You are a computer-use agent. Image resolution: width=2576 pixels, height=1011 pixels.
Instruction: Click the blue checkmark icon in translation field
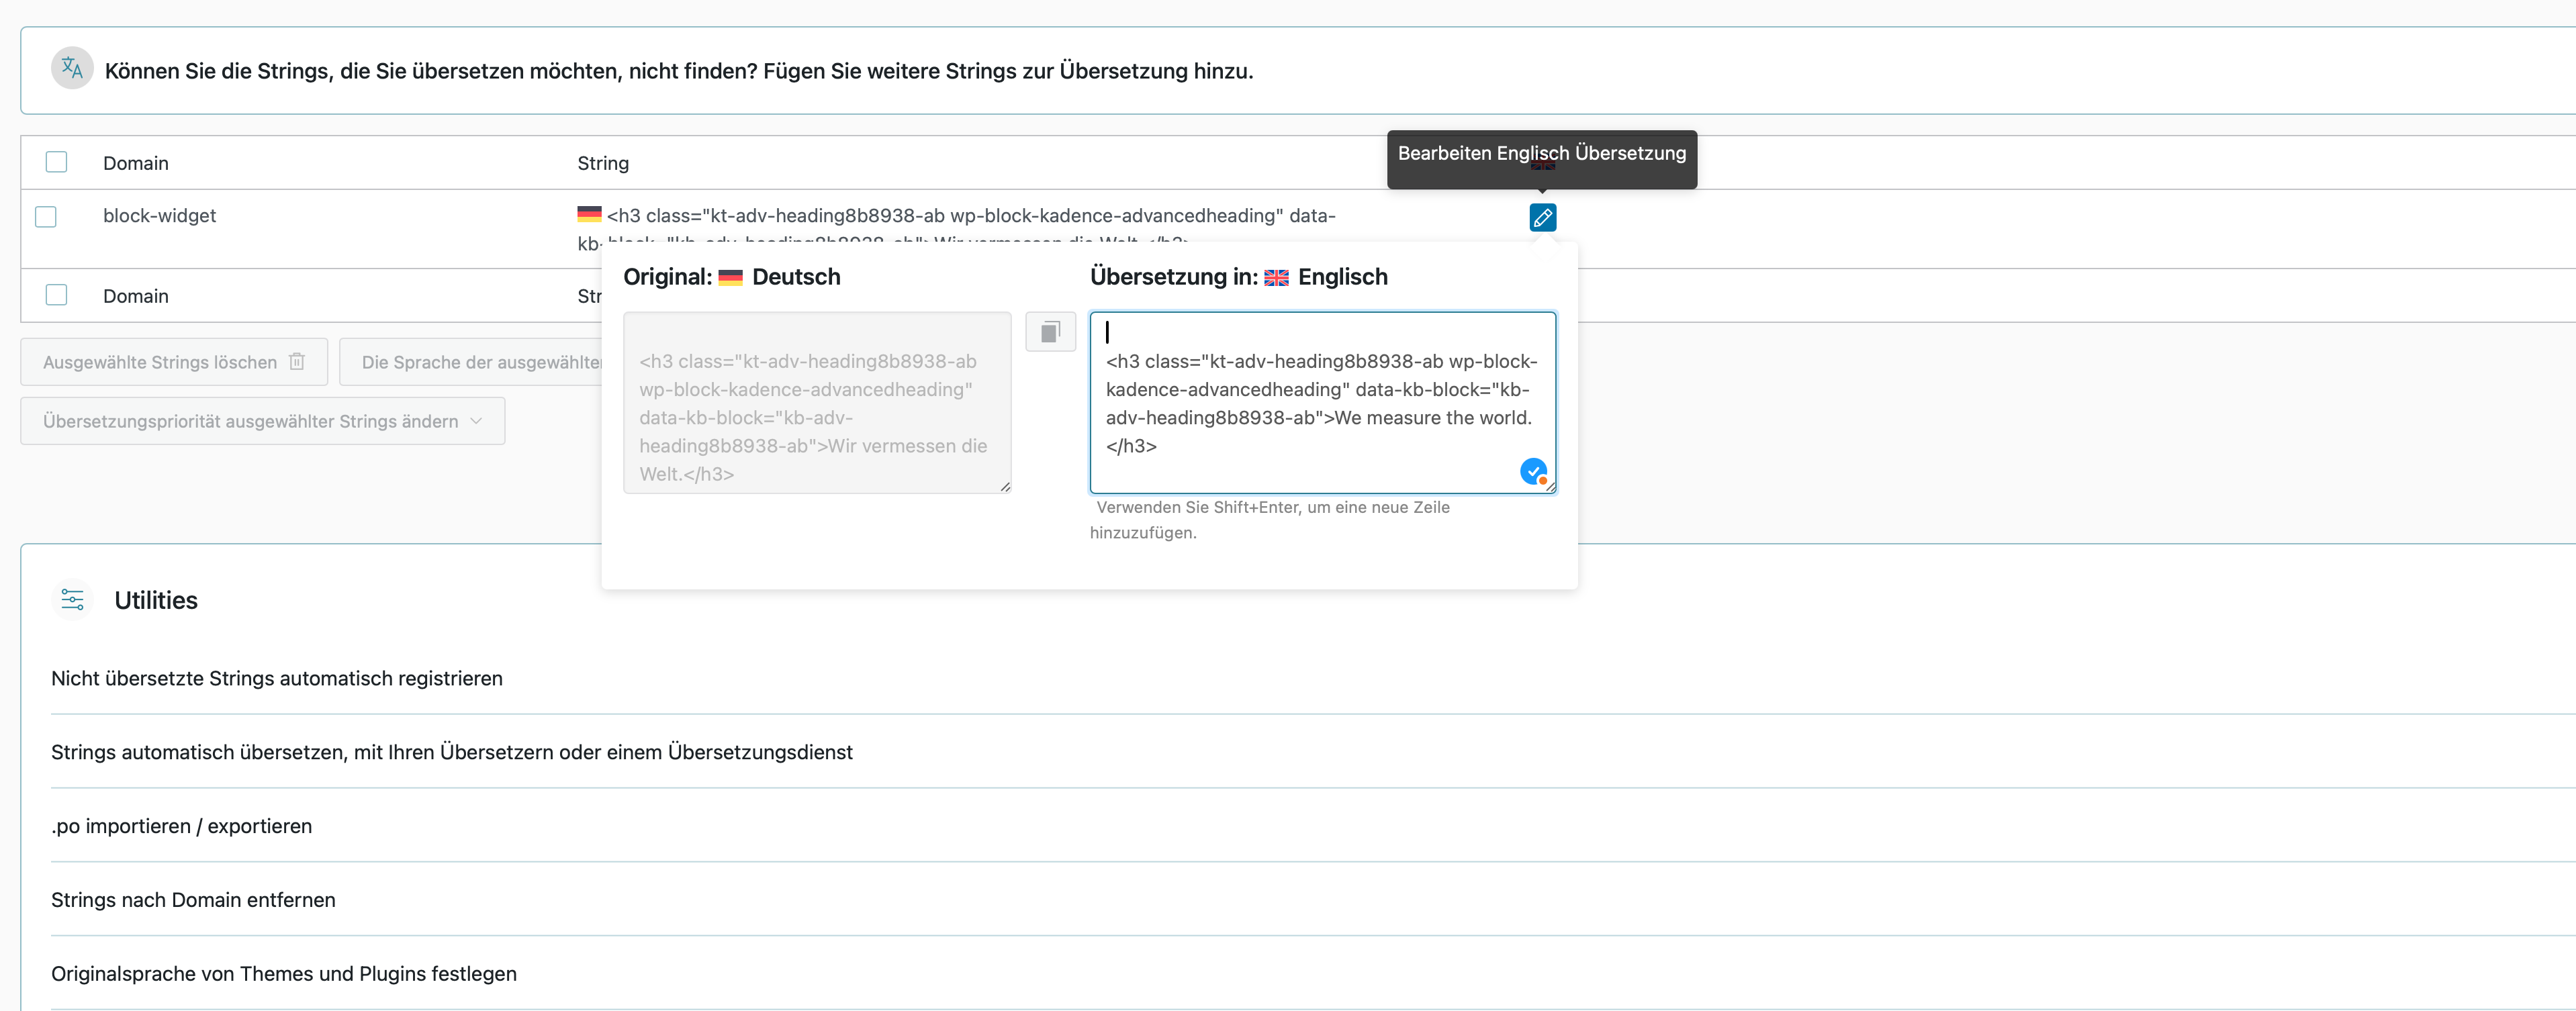coord(1533,471)
